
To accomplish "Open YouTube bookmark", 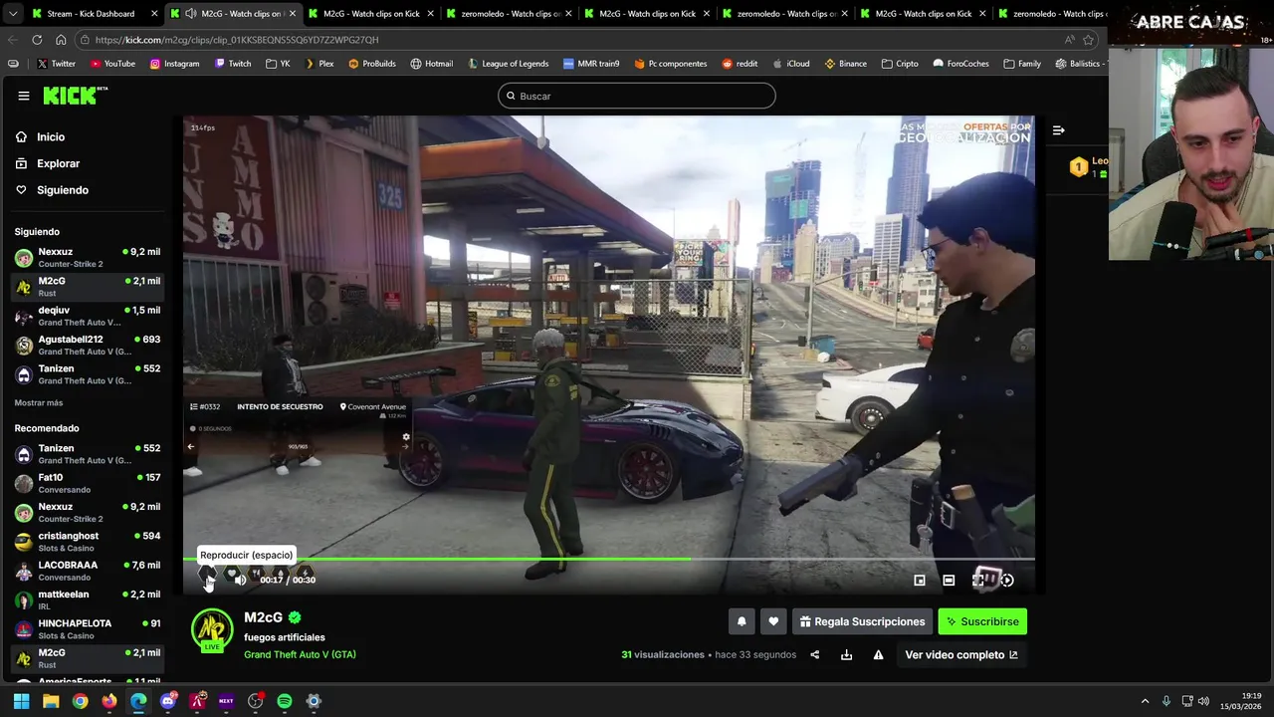I will (112, 64).
